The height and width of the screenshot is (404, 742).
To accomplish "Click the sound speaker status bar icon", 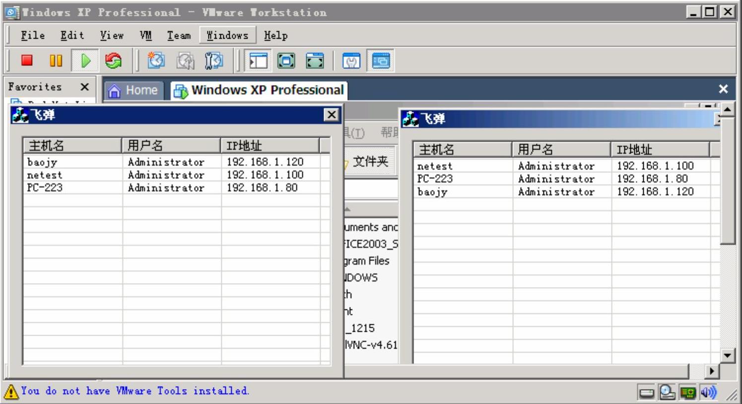I will [x=708, y=393].
